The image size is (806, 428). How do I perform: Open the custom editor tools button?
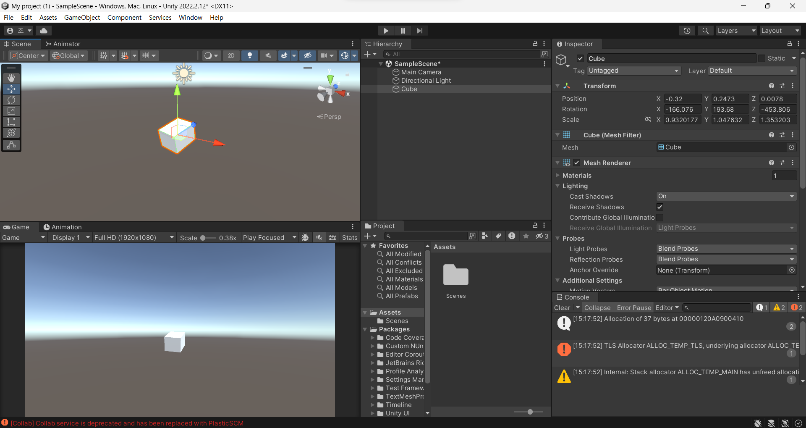[x=11, y=144]
